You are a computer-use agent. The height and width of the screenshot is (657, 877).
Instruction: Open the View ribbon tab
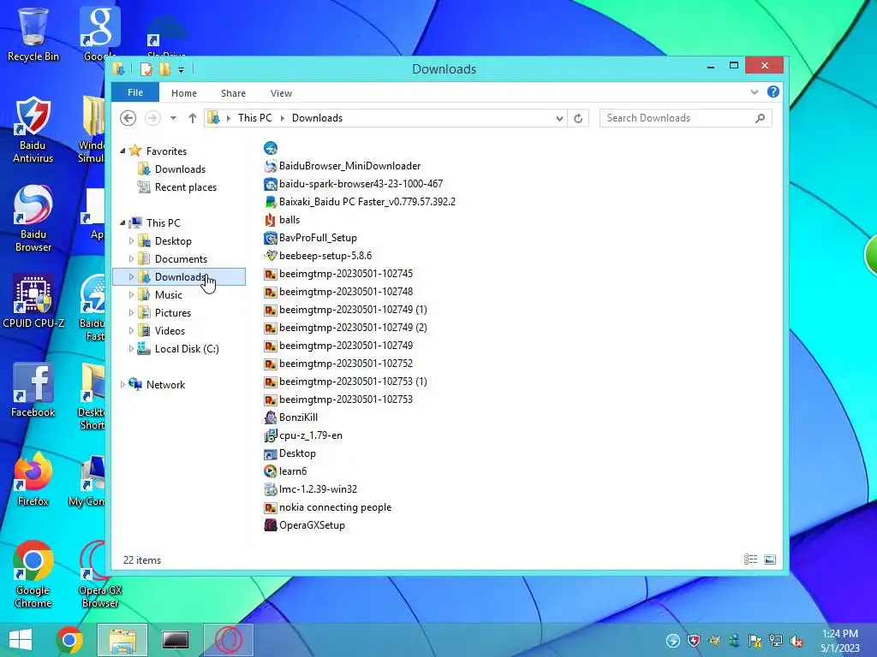pyautogui.click(x=281, y=93)
